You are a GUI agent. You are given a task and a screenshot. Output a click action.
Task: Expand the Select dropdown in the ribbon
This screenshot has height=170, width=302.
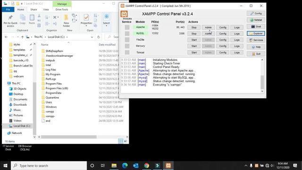point(106,25)
